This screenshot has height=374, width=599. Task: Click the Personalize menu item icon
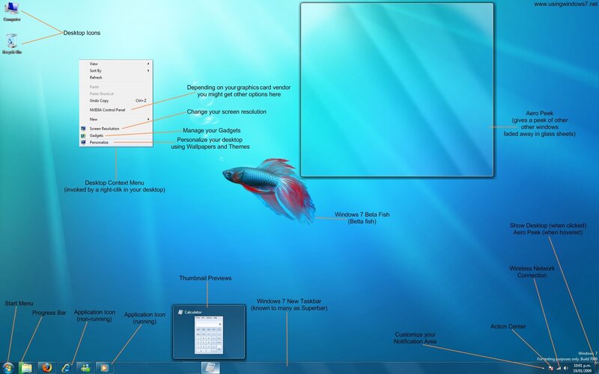coord(83,142)
